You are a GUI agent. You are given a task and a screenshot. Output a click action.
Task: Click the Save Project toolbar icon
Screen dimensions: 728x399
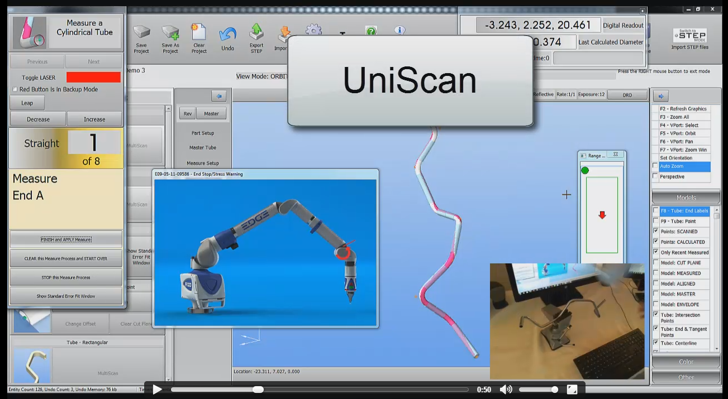pos(141,33)
